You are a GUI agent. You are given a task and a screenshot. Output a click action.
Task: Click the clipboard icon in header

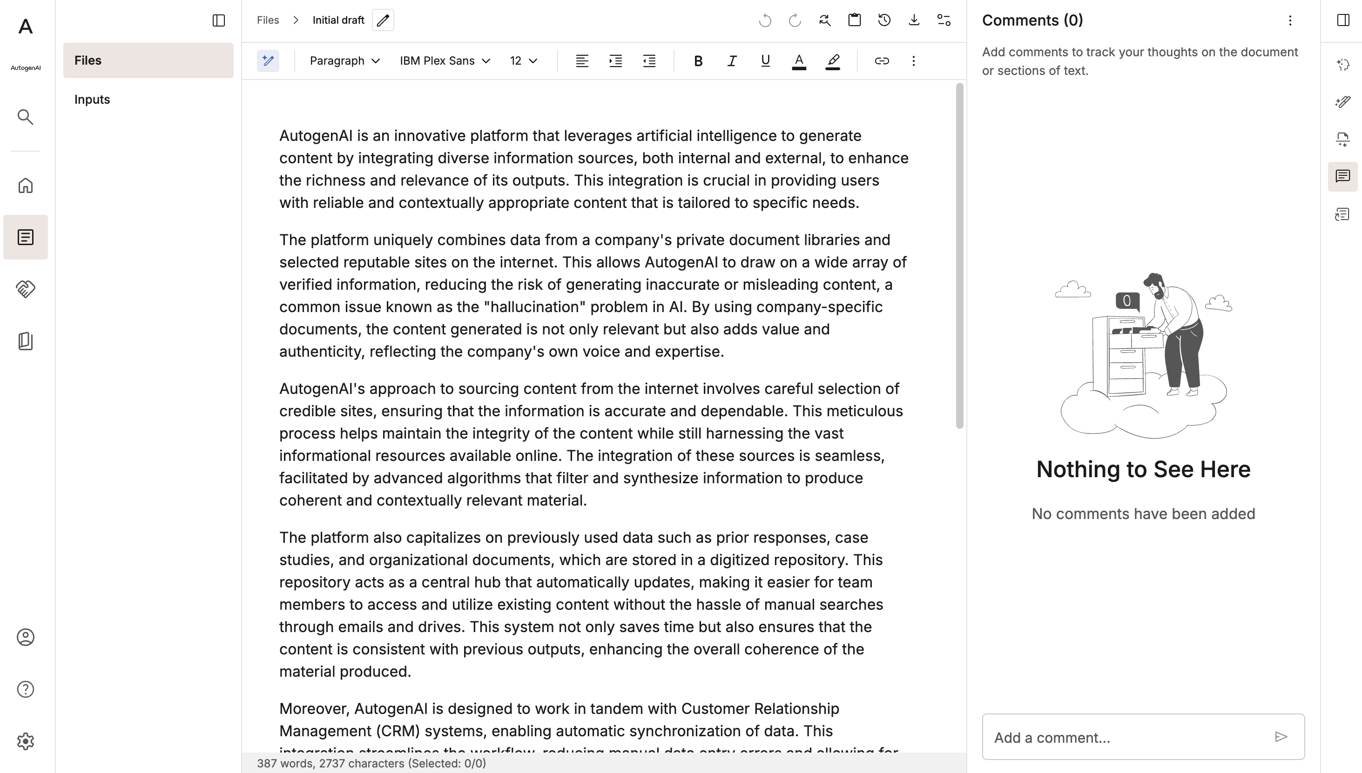point(854,20)
